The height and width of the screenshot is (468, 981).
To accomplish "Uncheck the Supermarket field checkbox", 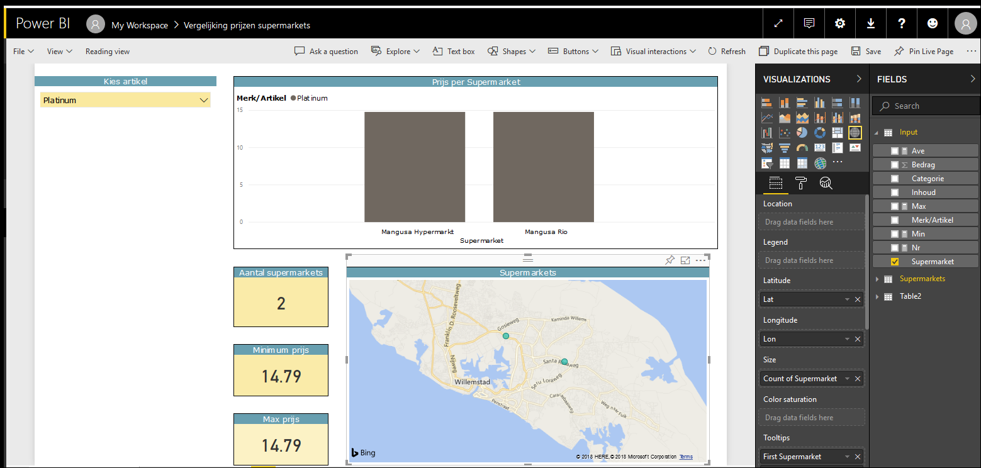I will tap(895, 262).
